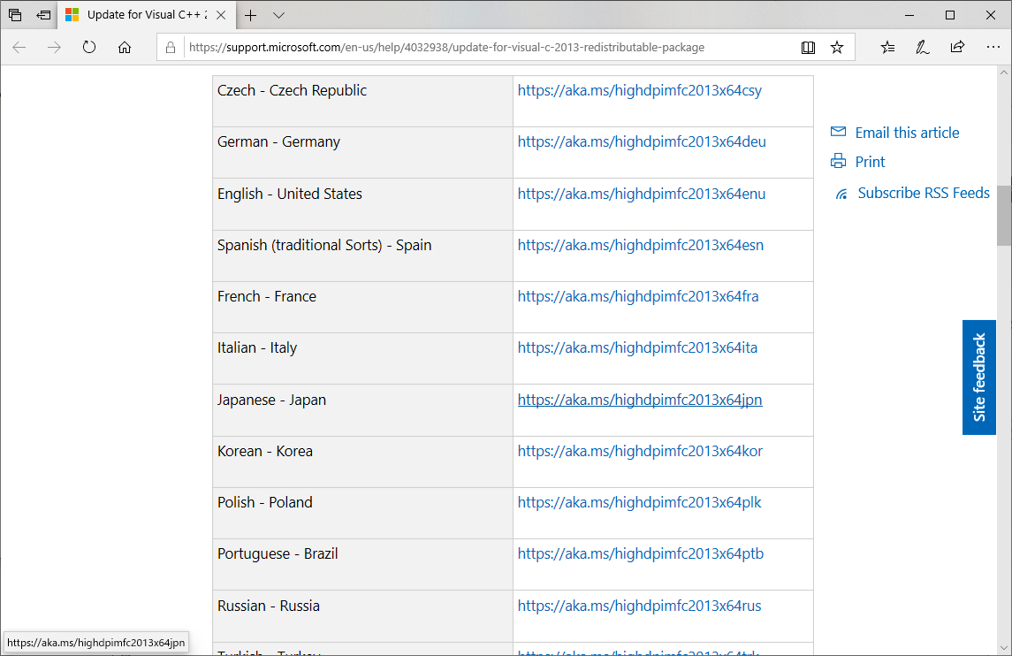
Task: Go back to the previous page
Action: [x=19, y=47]
